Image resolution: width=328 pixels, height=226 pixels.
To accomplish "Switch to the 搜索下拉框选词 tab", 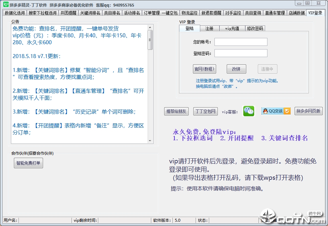I will coord(43,13).
